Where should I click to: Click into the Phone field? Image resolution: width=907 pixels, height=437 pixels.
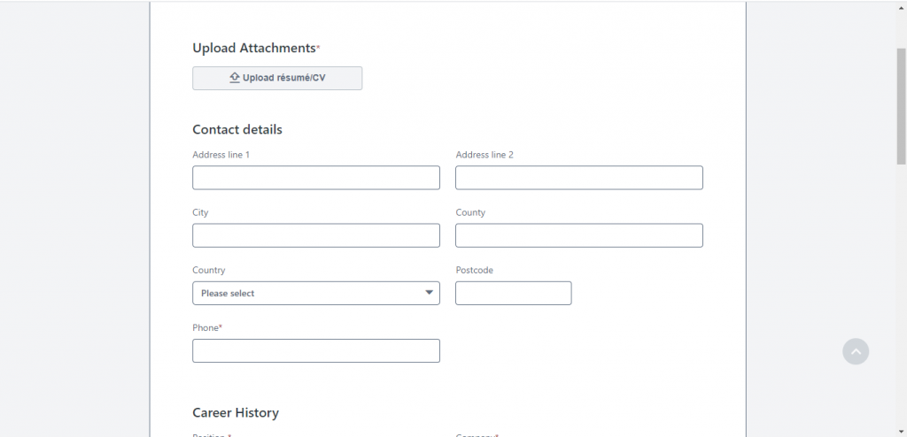[316, 350]
